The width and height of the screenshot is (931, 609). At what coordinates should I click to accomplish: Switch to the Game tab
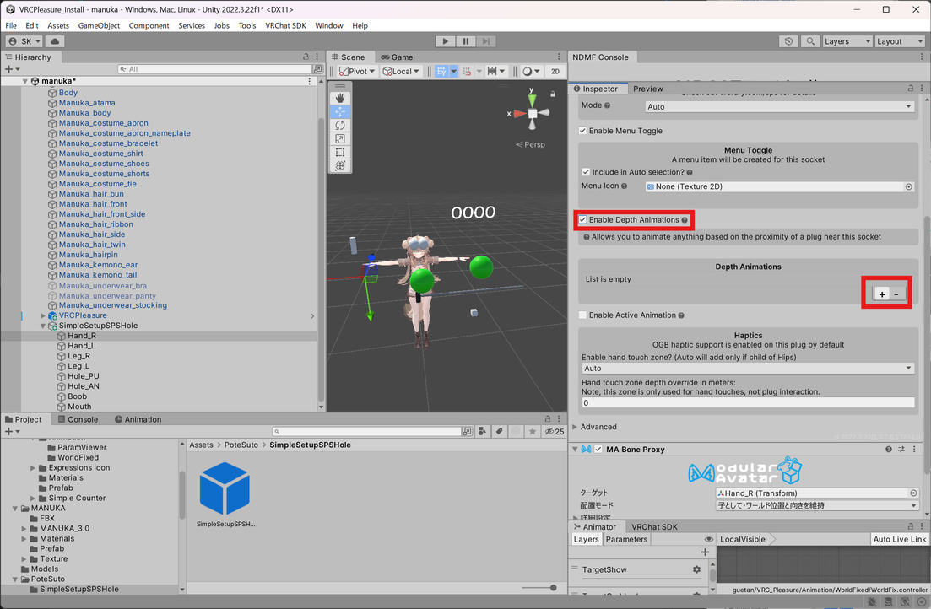point(397,57)
